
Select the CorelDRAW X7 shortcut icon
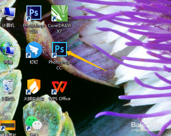[x=60, y=13]
